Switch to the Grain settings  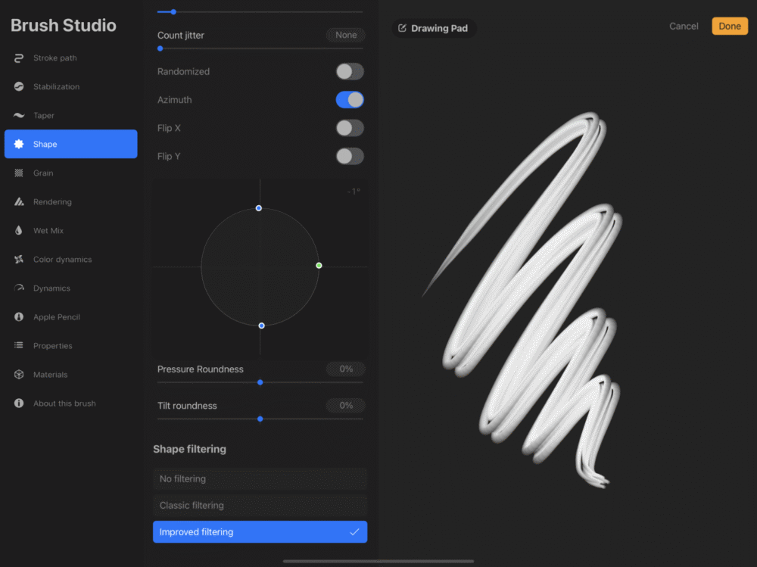pyautogui.click(x=42, y=173)
